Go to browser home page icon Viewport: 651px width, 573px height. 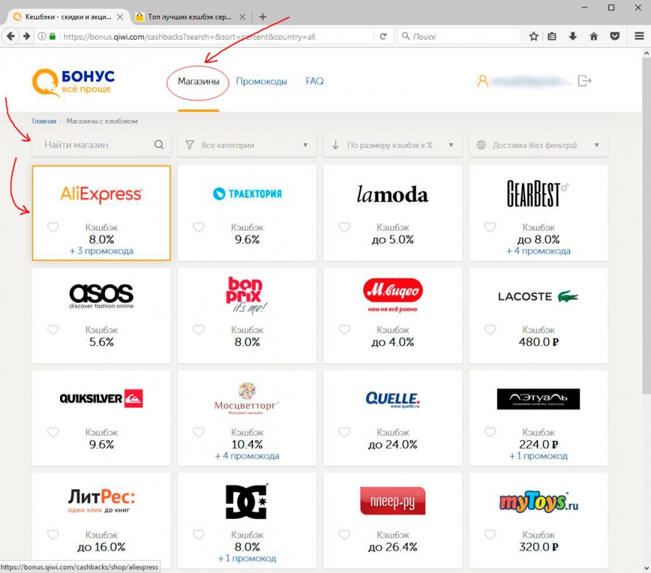(594, 36)
